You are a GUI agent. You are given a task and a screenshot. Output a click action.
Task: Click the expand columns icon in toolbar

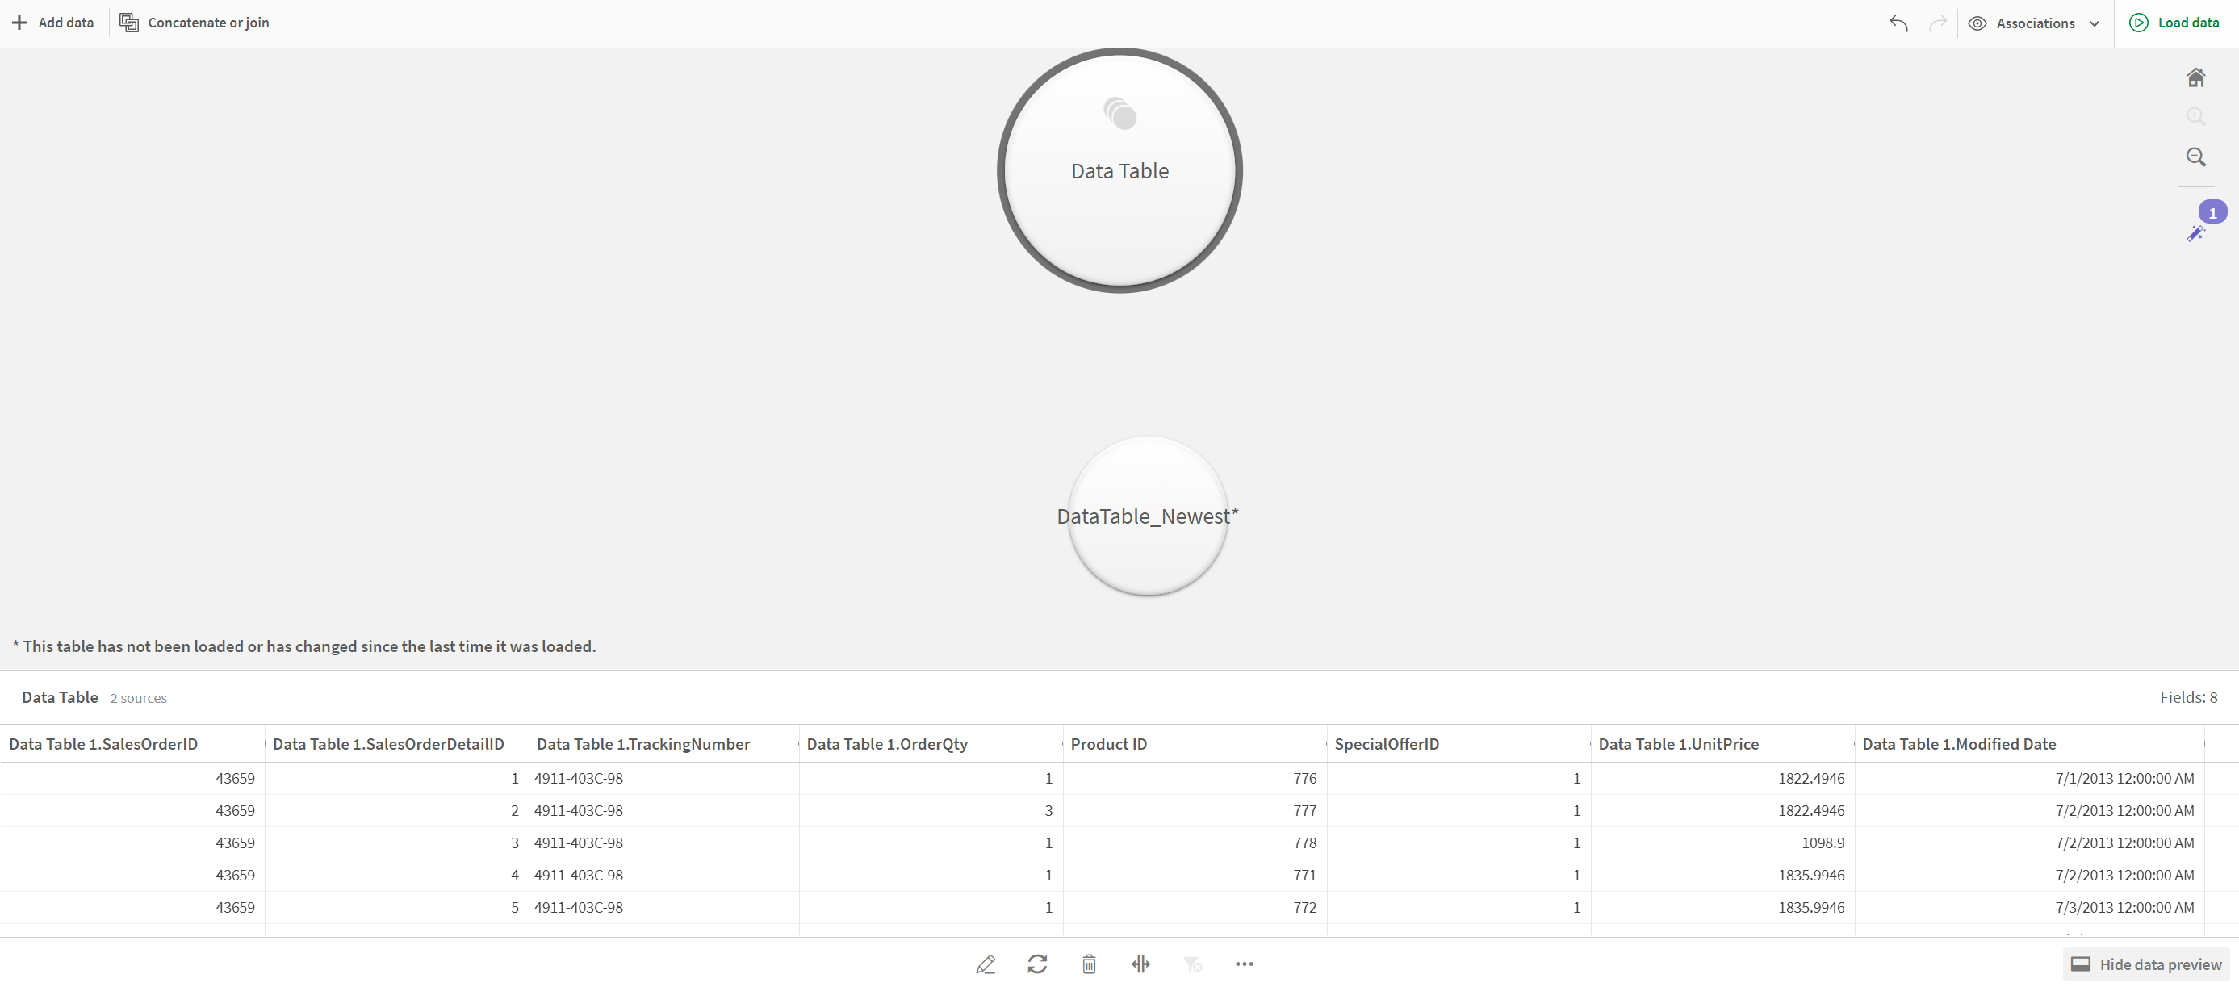coord(1142,964)
